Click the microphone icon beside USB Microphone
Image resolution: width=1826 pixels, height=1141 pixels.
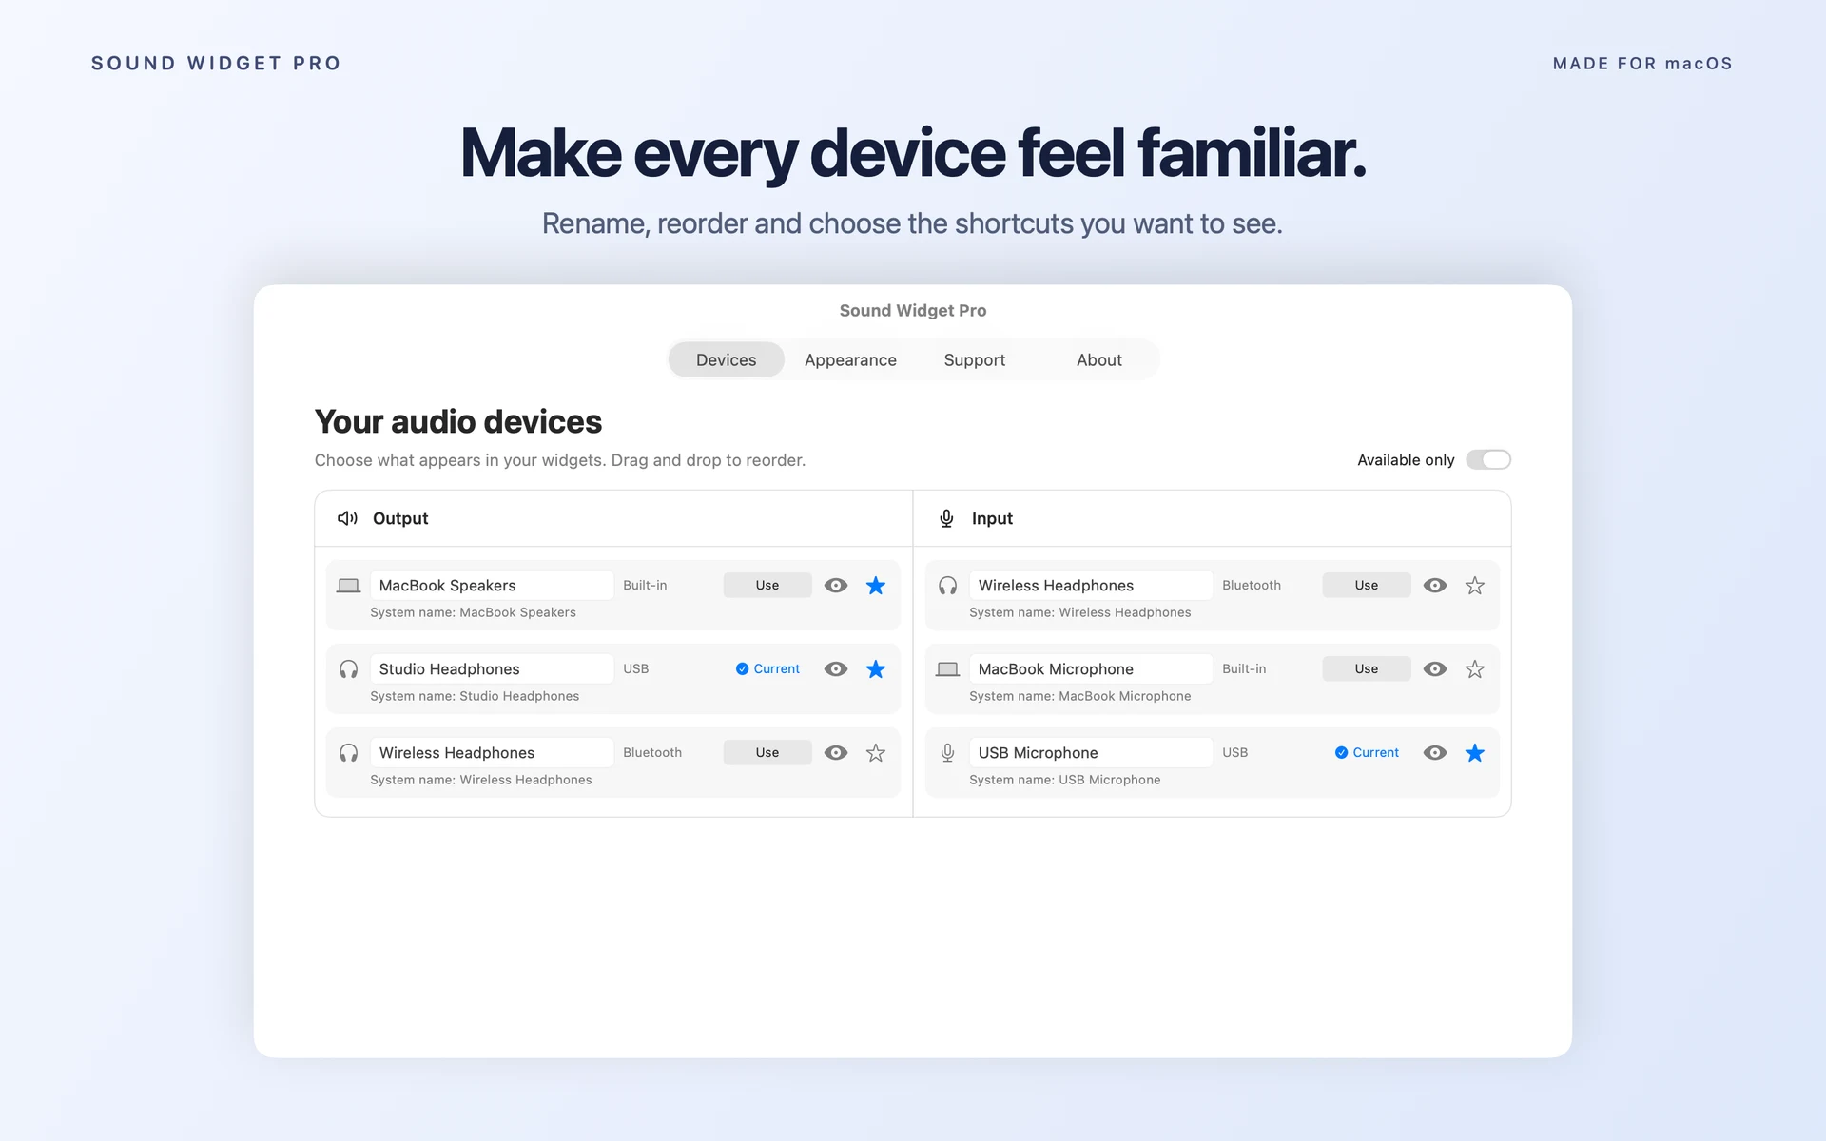(x=947, y=753)
